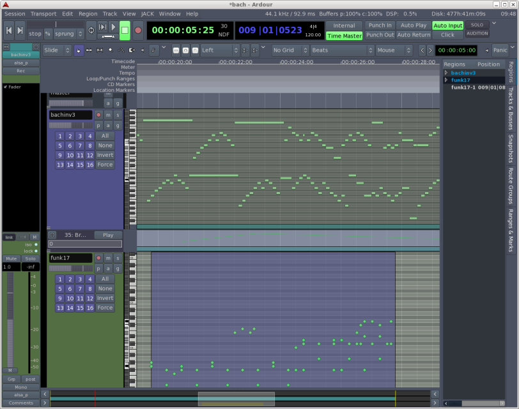Open the Session menu
Viewport: 519px width, 409px height.
point(15,13)
